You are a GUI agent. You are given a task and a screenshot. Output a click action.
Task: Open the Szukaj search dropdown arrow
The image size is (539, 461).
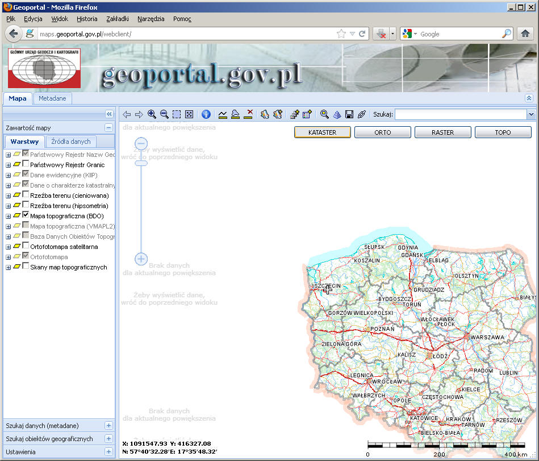tap(531, 114)
